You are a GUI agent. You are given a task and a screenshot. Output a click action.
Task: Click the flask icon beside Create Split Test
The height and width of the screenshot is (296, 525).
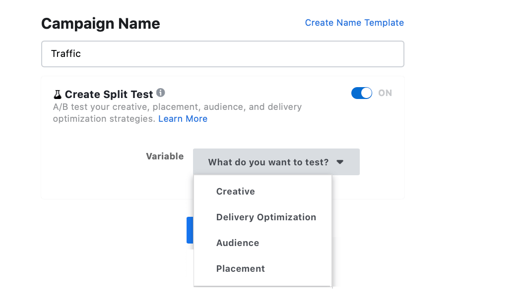[x=58, y=94]
